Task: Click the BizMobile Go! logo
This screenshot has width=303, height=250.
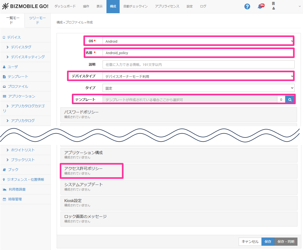Action: click(x=25, y=6)
